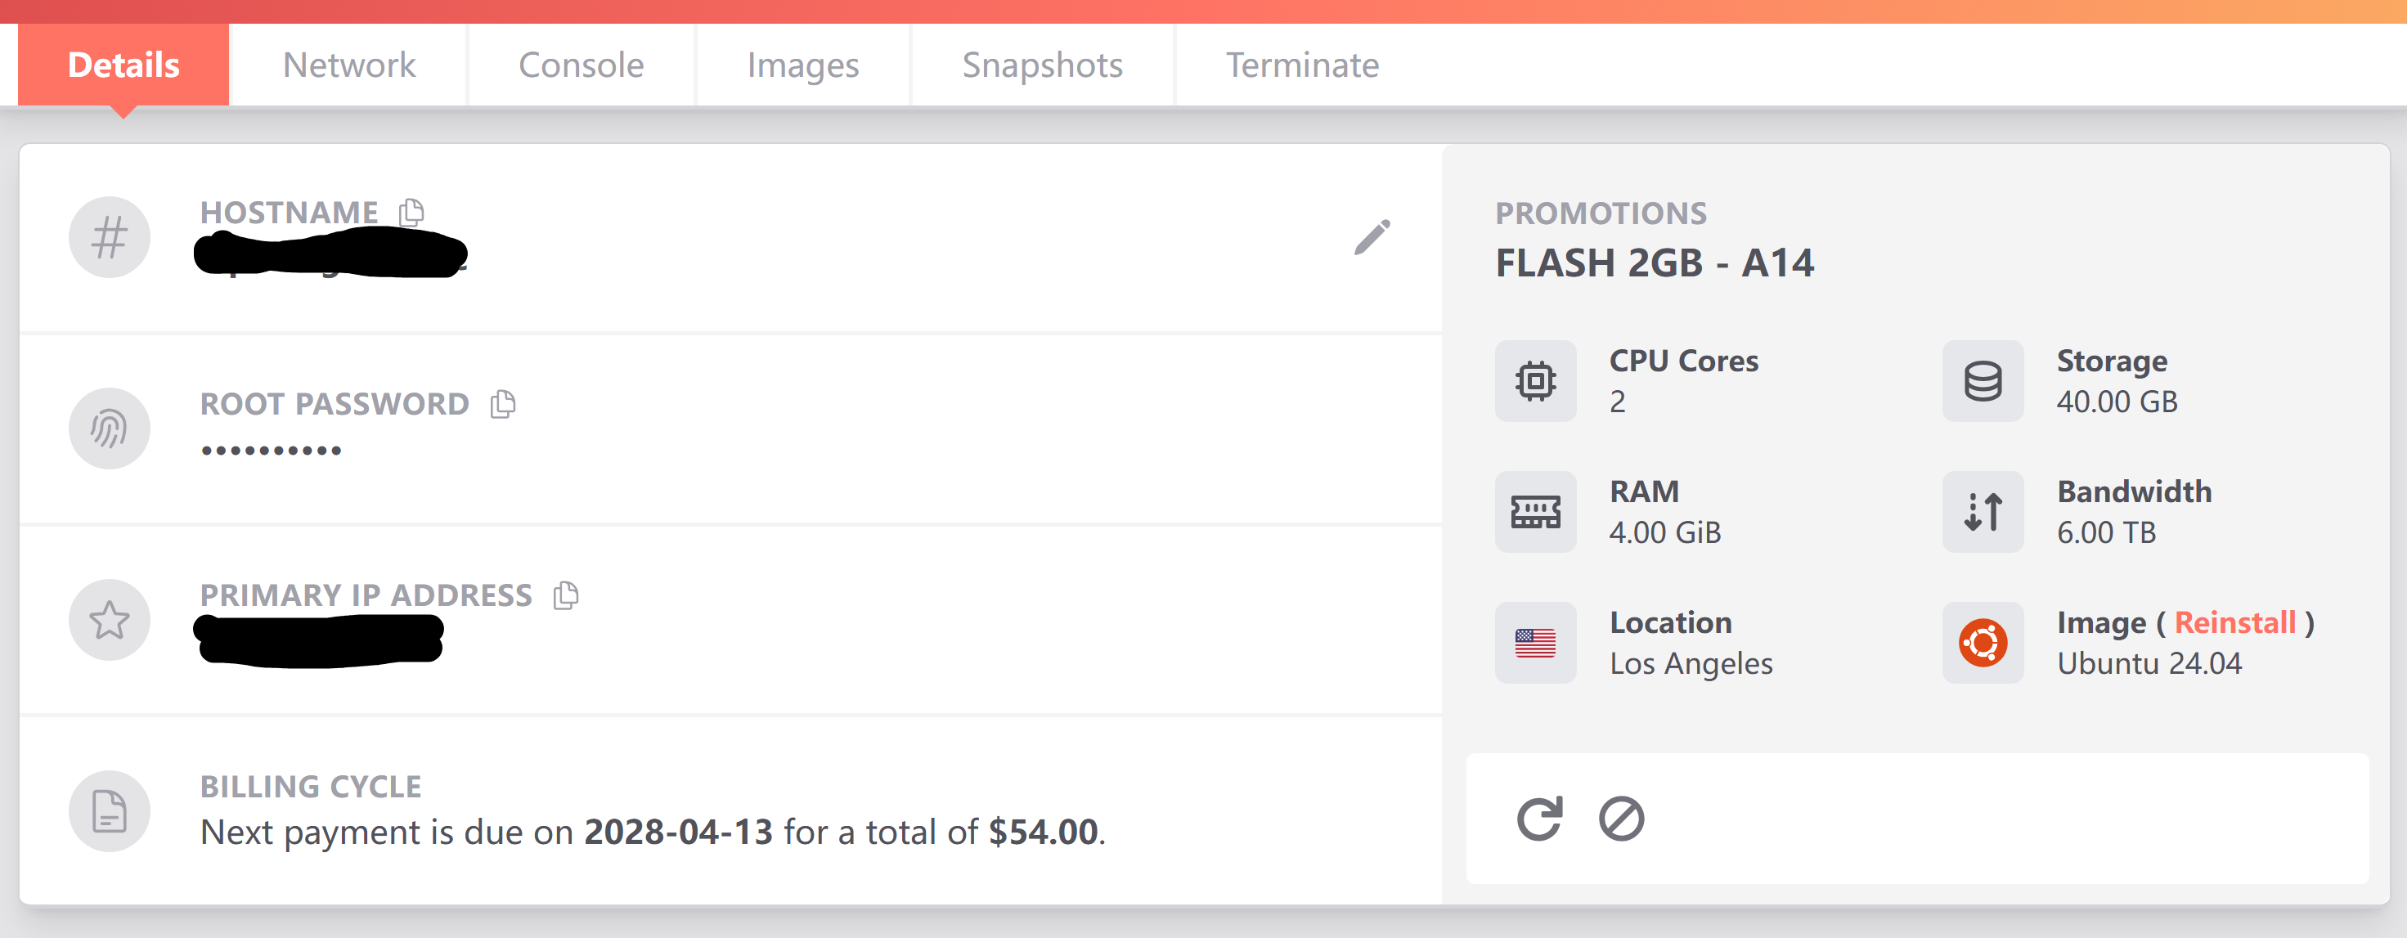2407x938 pixels.
Task: Go to the Snapshots tab
Action: (x=1042, y=65)
